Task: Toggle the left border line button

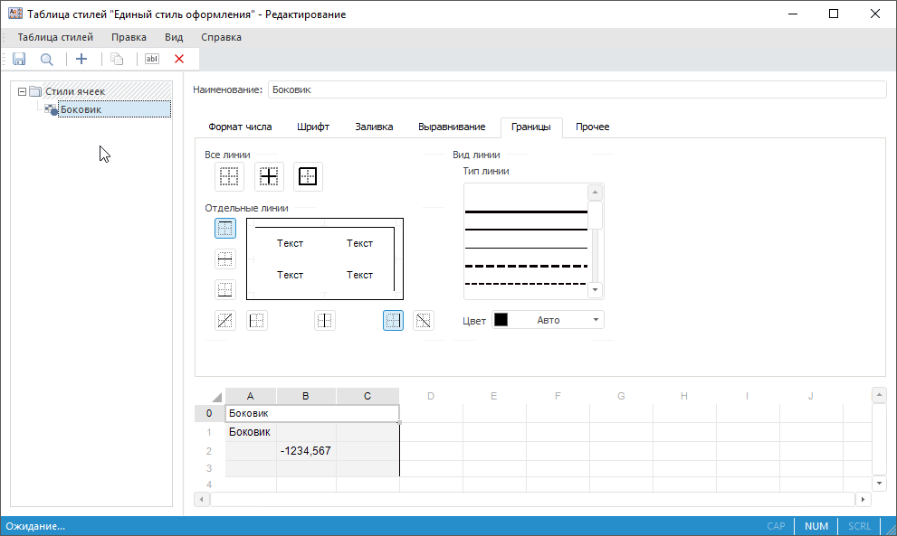Action: [257, 320]
